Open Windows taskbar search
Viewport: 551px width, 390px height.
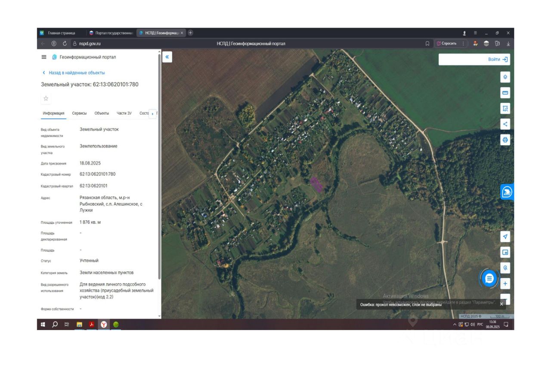[x=55, y=324]
